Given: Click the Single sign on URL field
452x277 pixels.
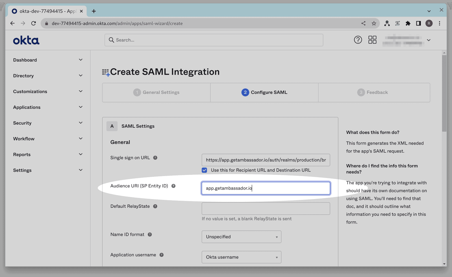Looking at the screenshot, I should pyautogui.click(x=266, y=160).
